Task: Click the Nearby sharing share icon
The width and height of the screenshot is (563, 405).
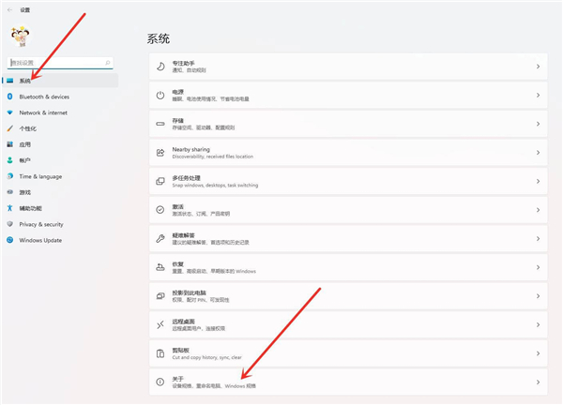Action: point(160,152)
